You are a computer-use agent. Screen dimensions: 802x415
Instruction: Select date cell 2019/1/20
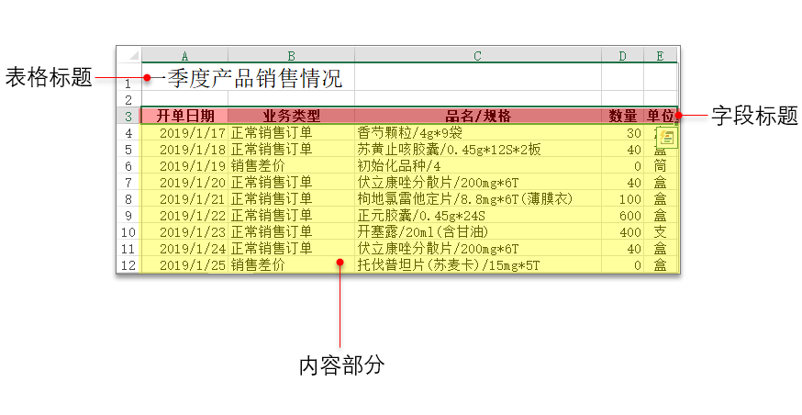(x=184, y=182)
